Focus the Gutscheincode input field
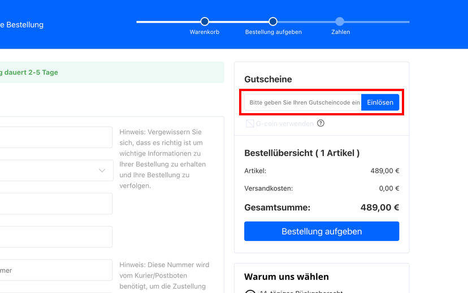This screenshot has width=468, height=293. click(303, 102)
